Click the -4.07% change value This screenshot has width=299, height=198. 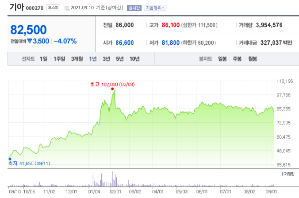click(65, 41)
